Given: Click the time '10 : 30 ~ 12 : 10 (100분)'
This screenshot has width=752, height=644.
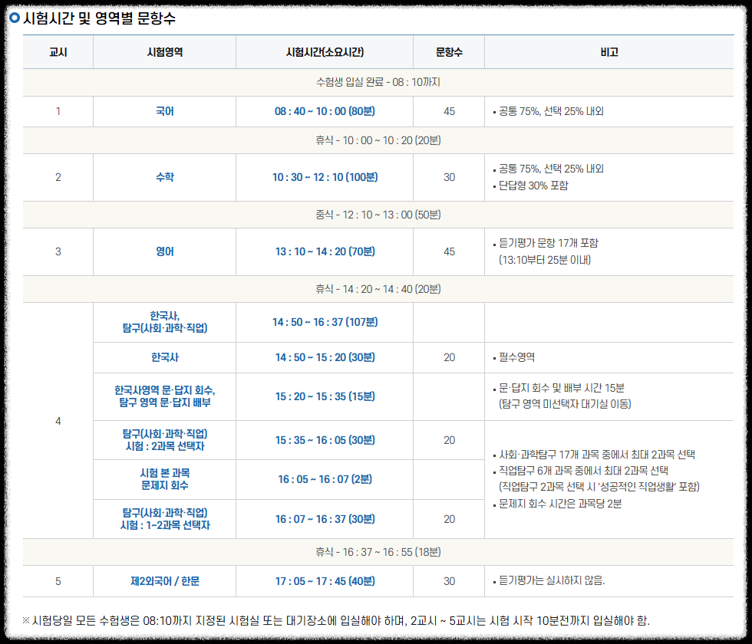Looking at the screenshot, I should coord(325,177).
